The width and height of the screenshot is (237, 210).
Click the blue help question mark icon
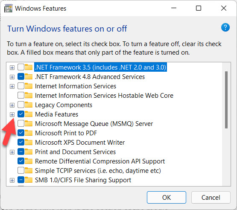(225, 27)
